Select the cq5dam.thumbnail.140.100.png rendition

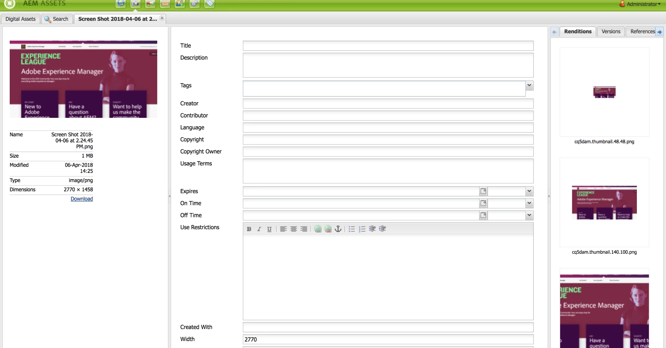pos(604,202)
